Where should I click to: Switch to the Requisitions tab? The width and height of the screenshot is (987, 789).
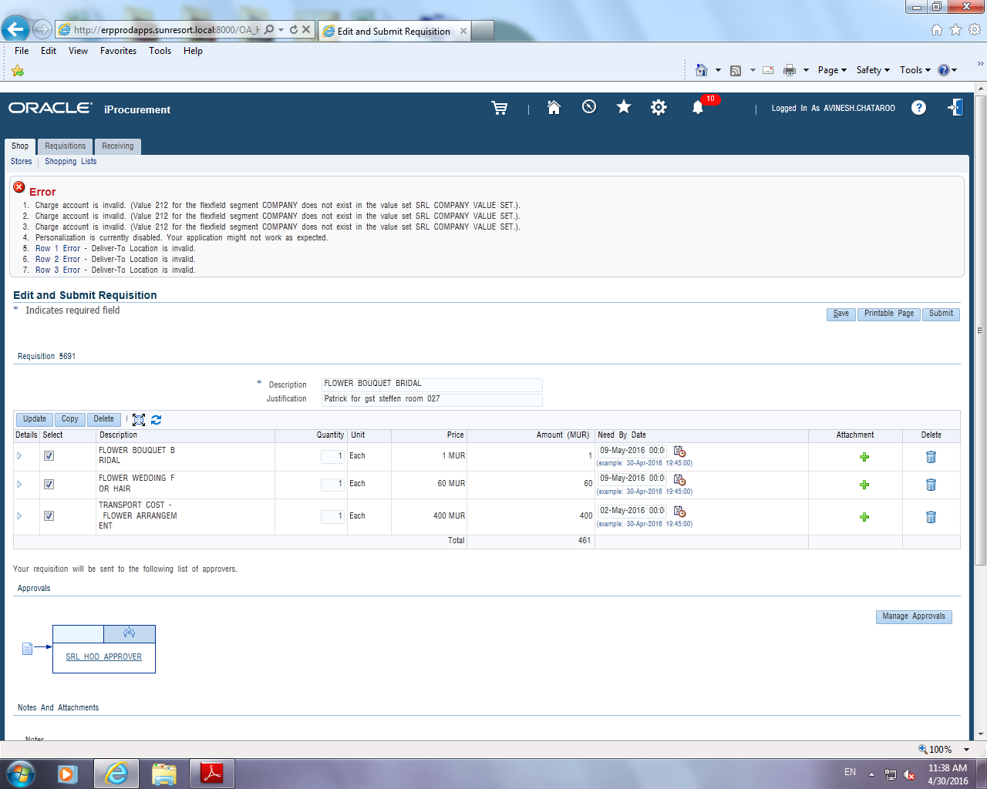(65, 146)
